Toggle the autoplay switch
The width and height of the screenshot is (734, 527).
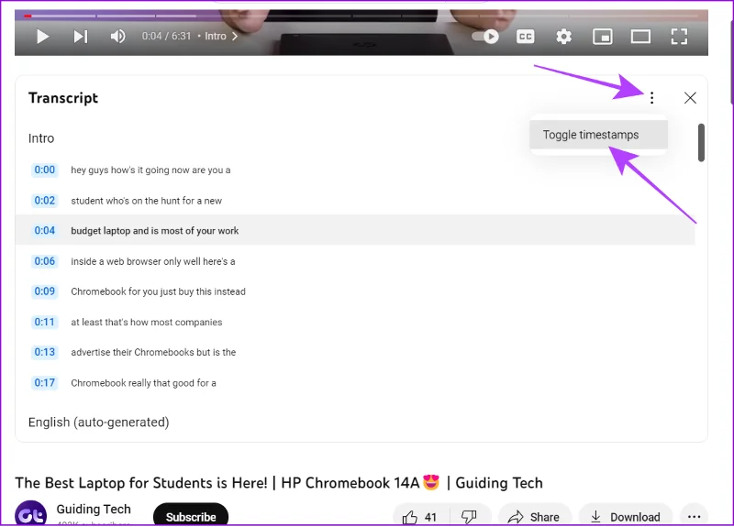pos(485,37)
